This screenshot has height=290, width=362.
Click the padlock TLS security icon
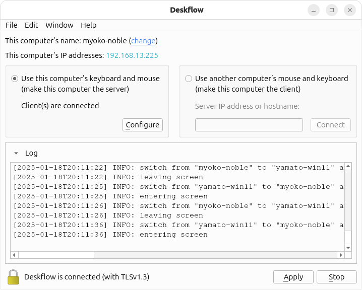(x=14, y=277)
